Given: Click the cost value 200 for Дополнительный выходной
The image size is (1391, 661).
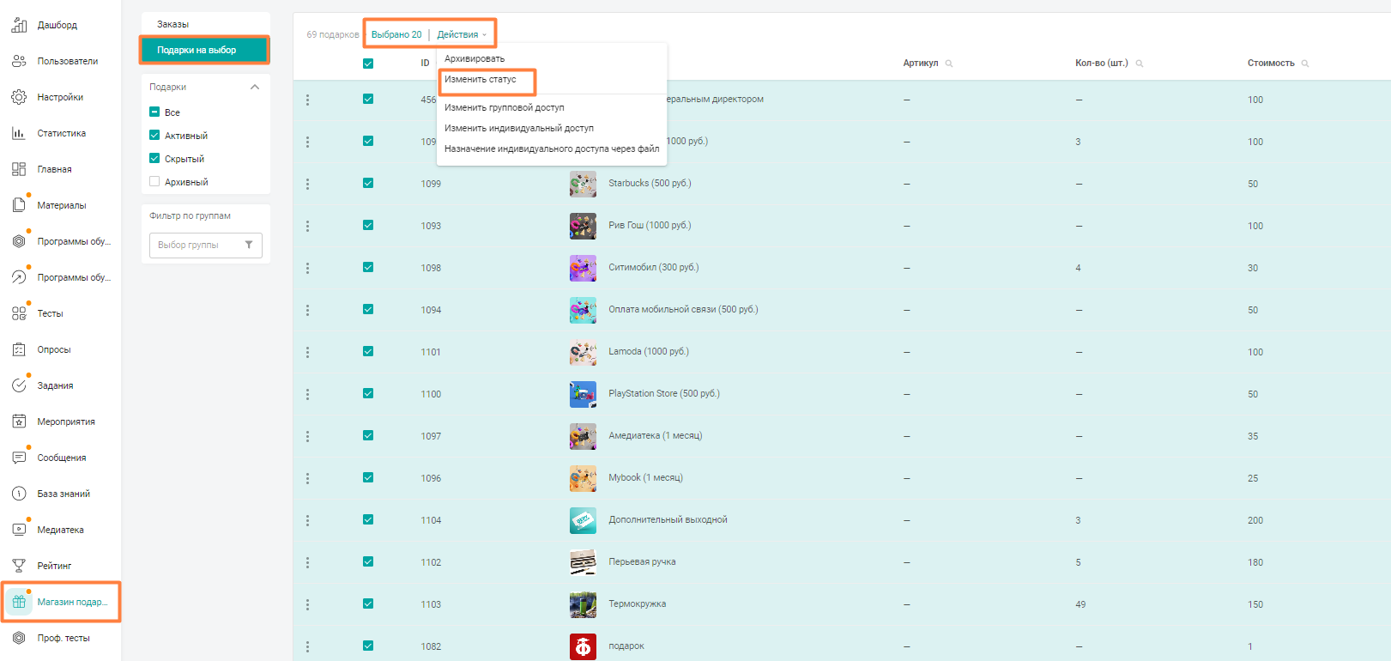Looking at the screenshot, I should 1255,520.
